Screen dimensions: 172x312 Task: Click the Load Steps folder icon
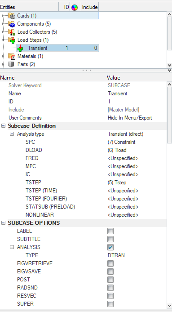[12, 40]
